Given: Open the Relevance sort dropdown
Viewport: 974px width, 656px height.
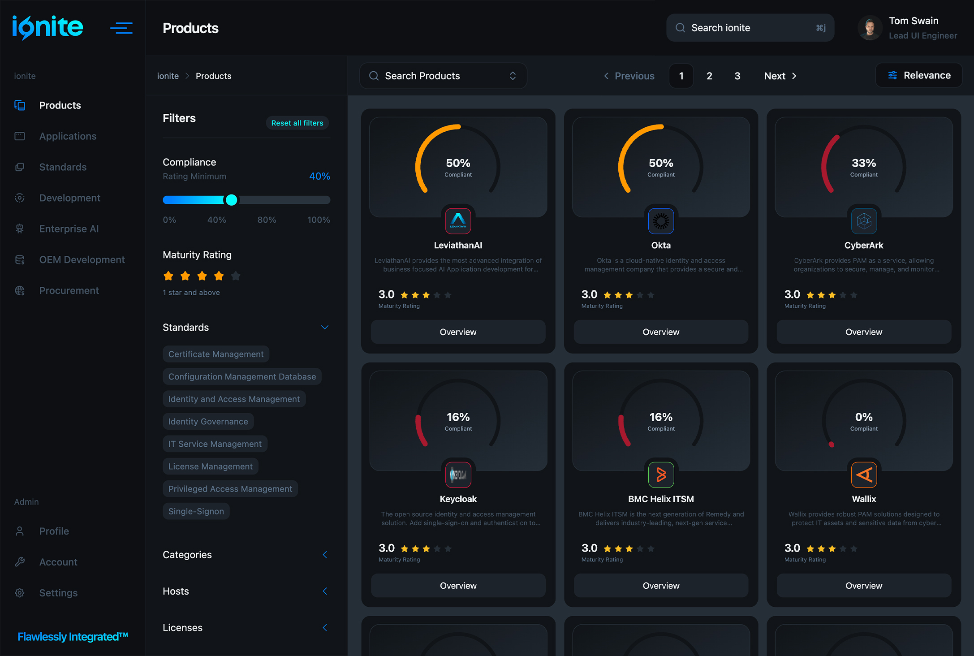Looking at the screenshot, I should (x=919, y=75).
